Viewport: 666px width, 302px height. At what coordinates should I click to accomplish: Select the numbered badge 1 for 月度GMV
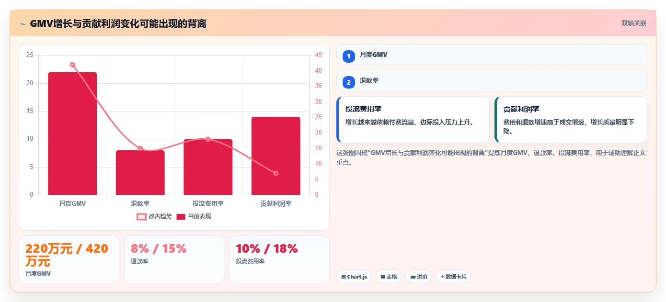(349, 56)
